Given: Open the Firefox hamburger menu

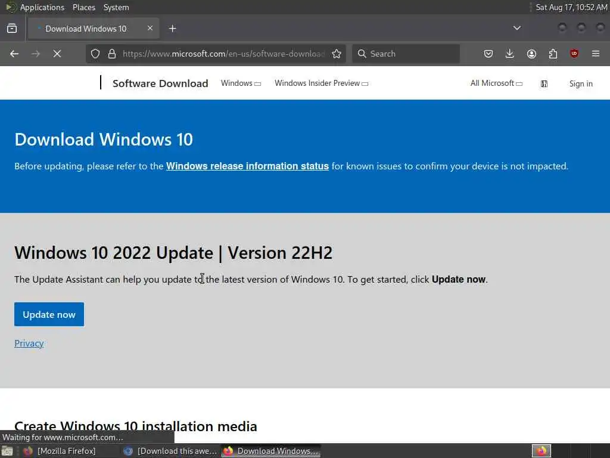Looking at the screenshot, I should pos(596,54).
